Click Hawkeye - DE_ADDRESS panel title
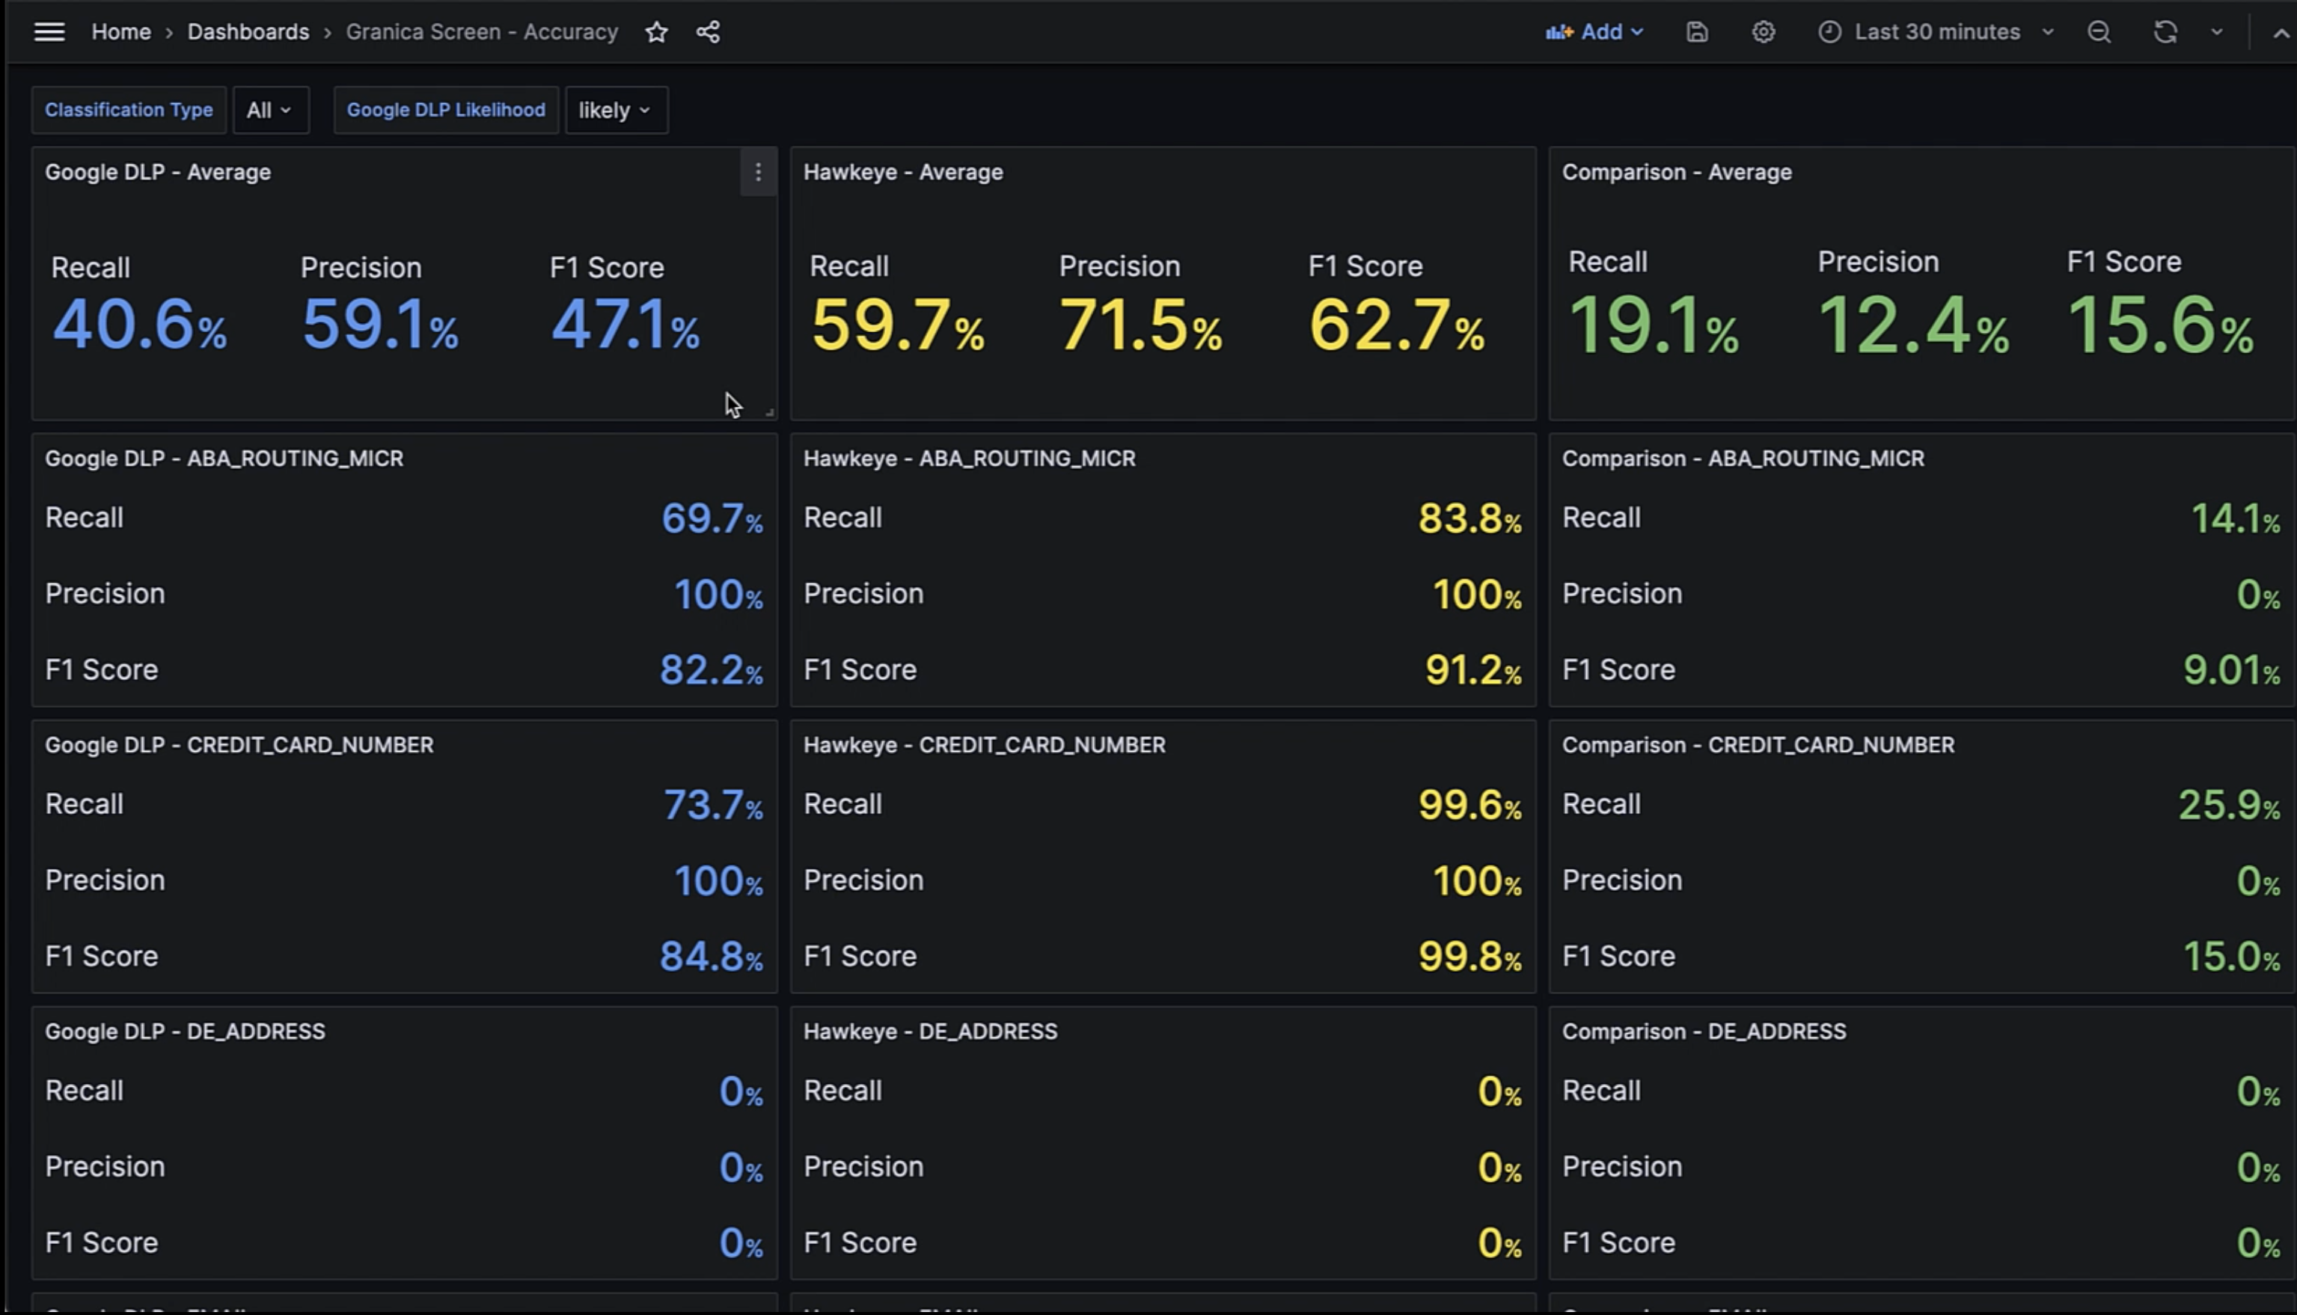Viewport: 2297px width, 1315px height. [930, 1032]
